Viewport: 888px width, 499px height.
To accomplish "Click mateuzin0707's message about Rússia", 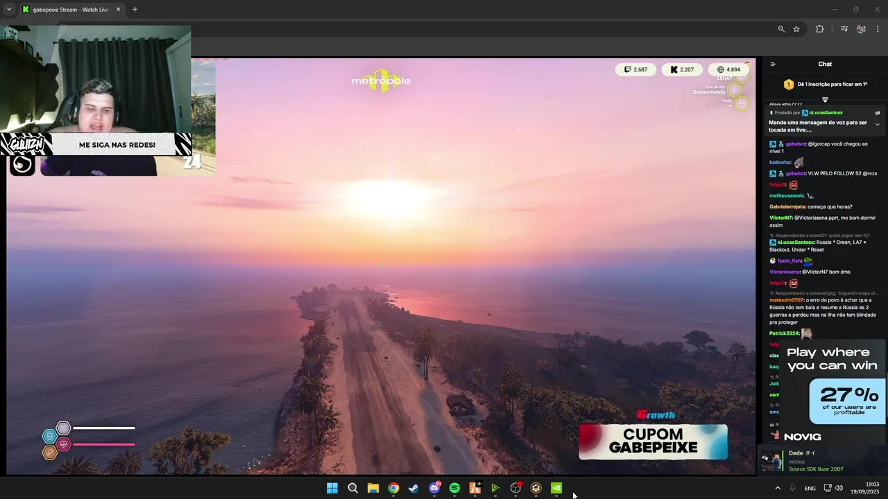I will [x=823, y=311].
